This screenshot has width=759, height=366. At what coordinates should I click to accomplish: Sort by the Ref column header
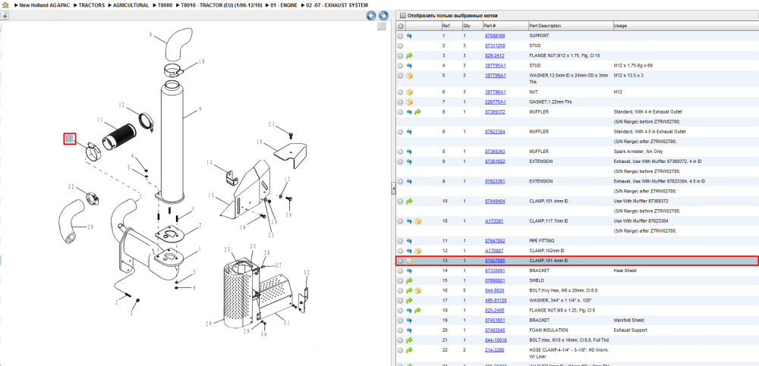(x=451, y=26)
